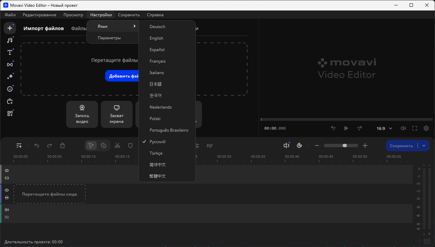The image size is (435, 247).
Task: Select English language
Action: pyautogui.click(x=167, y=38)
